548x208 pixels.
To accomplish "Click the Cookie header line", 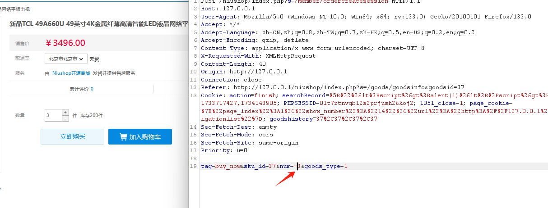I will 374,95.
